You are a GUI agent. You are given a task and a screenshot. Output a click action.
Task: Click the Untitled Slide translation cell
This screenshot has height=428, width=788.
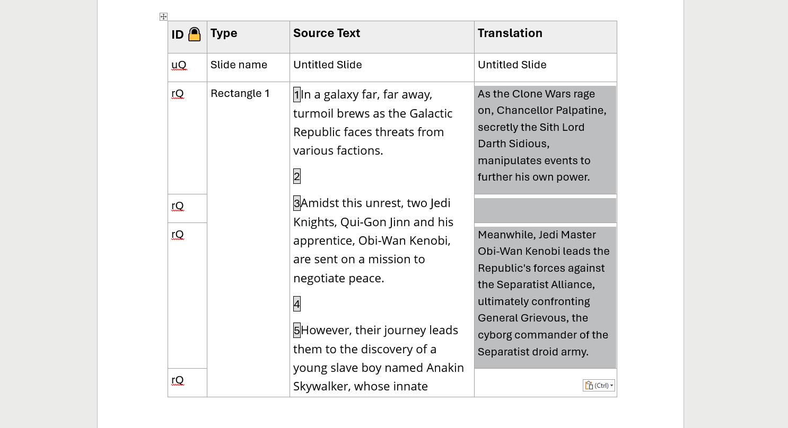(546, 67)
